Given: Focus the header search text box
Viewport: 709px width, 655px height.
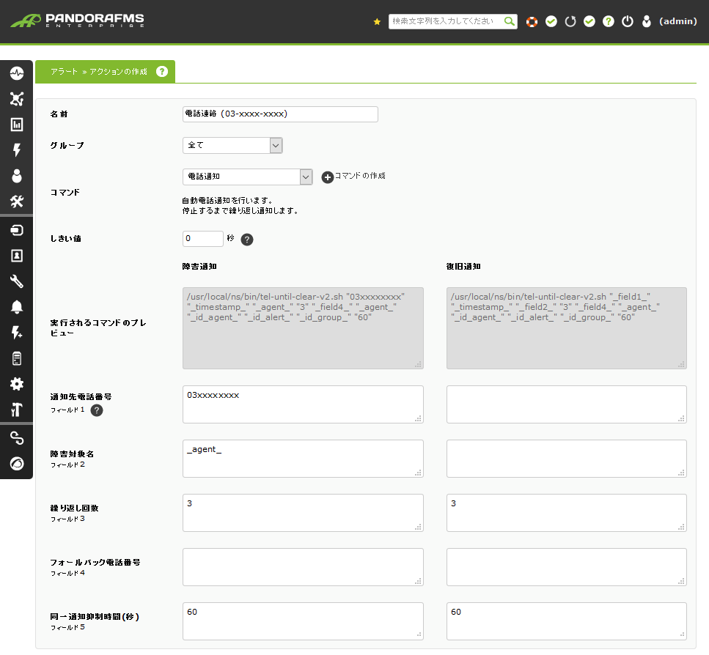Looking at the screenshot, I should (445, 21).
